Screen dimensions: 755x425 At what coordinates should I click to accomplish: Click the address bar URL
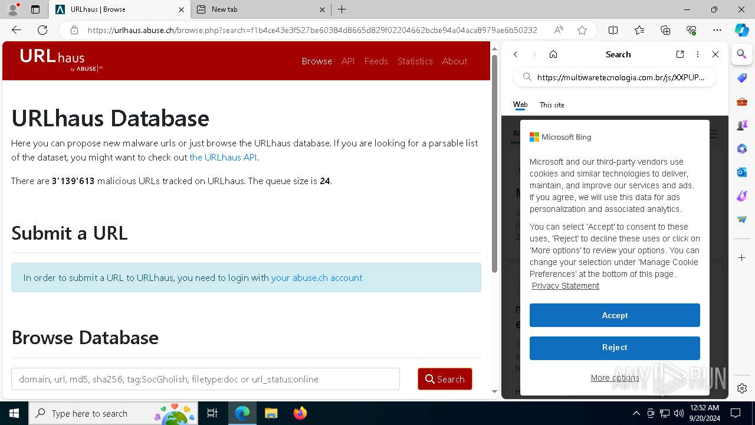click(312, 30)
